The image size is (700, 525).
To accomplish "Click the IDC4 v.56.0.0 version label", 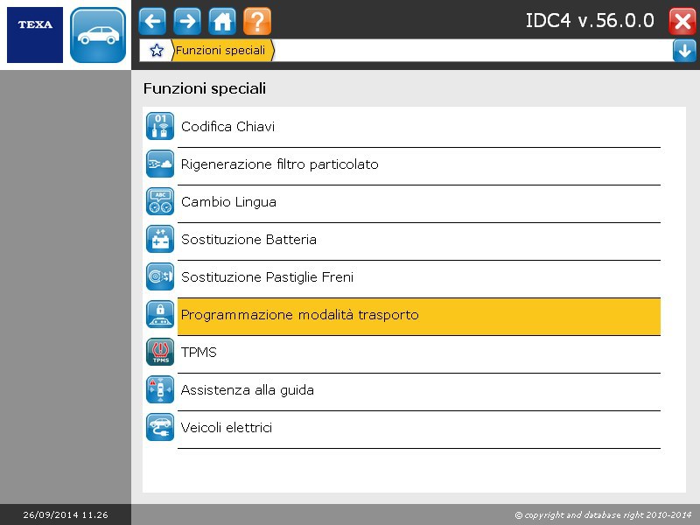I will [590, 20].
